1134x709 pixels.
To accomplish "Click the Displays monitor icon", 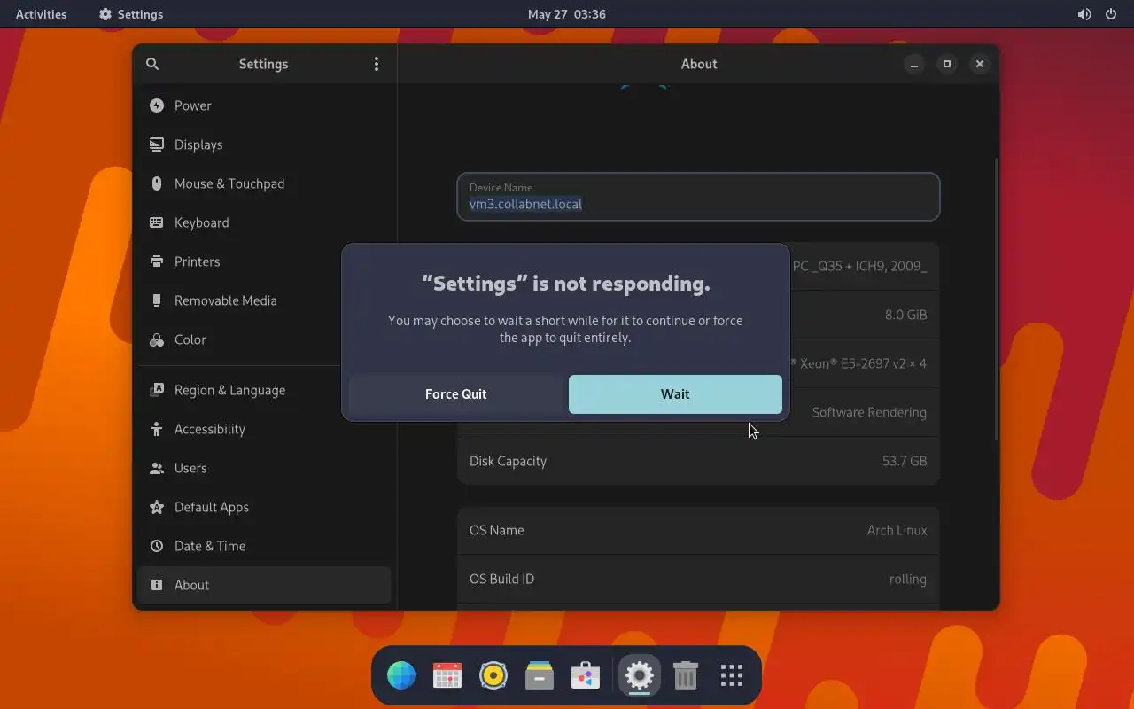I will click(x=157, y=144).
